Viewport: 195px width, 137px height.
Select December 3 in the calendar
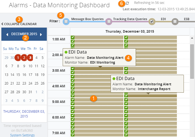click(30, 57)
